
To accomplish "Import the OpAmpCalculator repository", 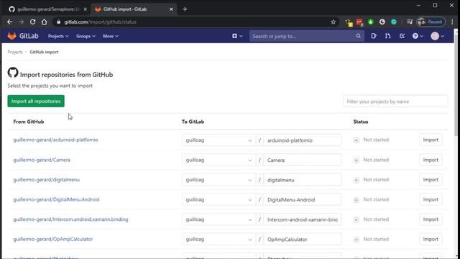I will pyautogui.click(x=431, y=239).
